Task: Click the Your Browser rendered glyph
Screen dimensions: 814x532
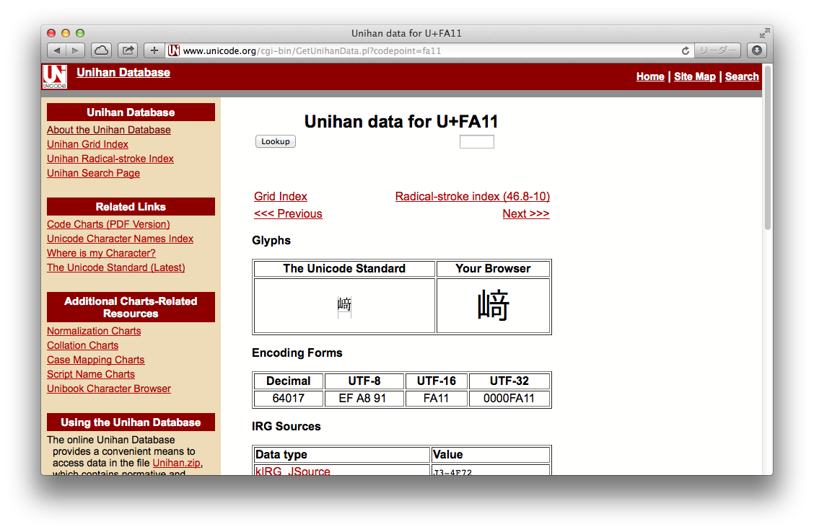Action: pos(493,305)
